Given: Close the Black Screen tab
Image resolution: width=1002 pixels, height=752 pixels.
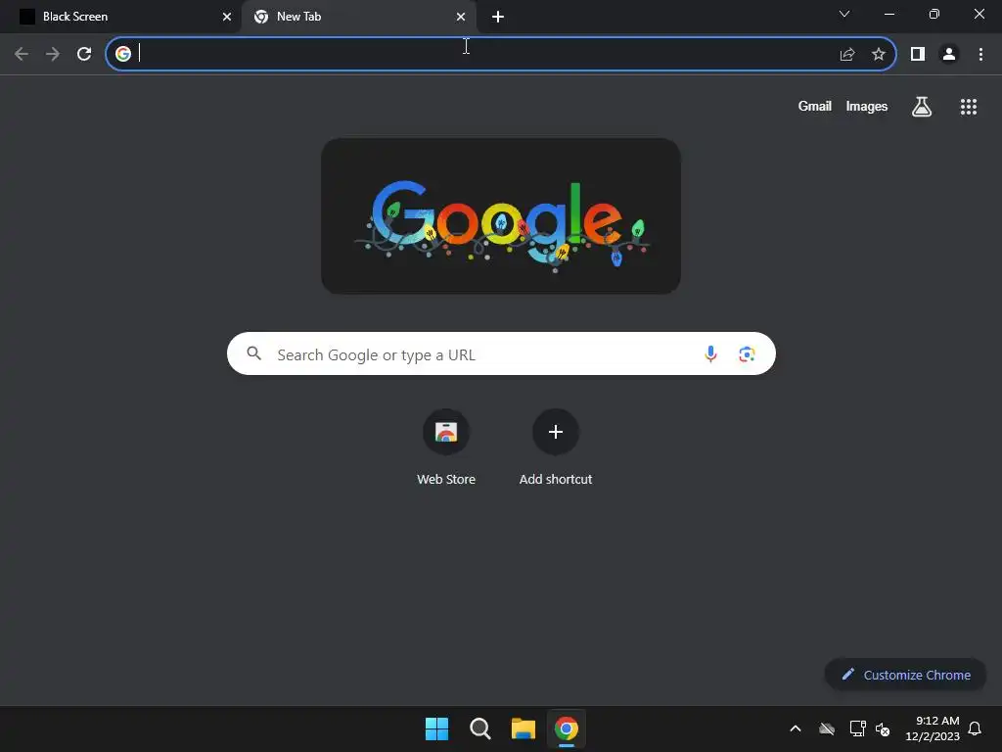Looking at the screenshot, I should [227, 17].
